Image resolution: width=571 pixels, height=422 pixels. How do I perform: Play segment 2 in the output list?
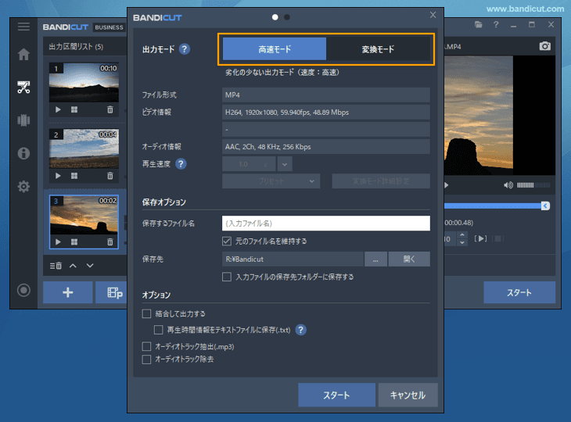pos(58,176)
